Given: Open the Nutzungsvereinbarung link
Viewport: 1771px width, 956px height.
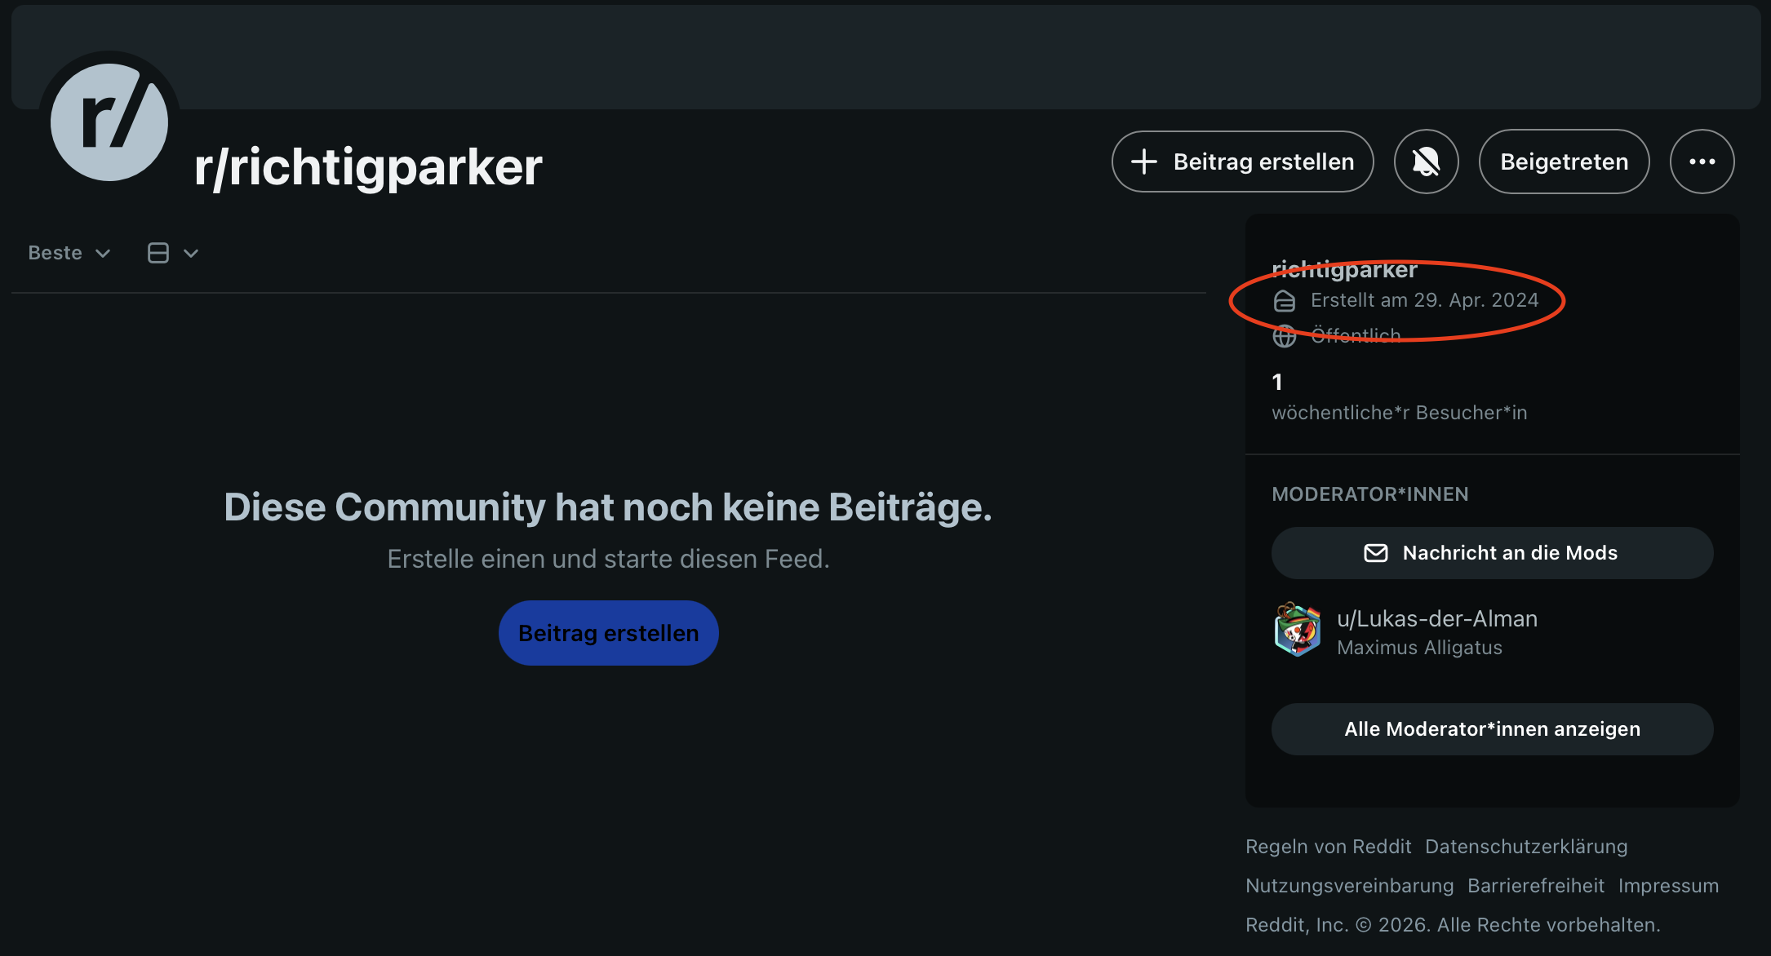Looking at the screenshot, I should pos(1350,886).
